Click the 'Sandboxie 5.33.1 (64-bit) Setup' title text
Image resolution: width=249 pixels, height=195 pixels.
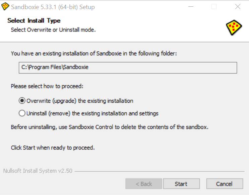53,7
